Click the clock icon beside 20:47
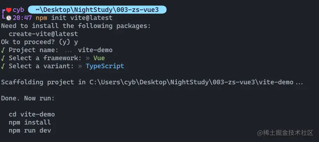This screenshot has width=319, height=142. pyautogui.click(x=8, y=18)
